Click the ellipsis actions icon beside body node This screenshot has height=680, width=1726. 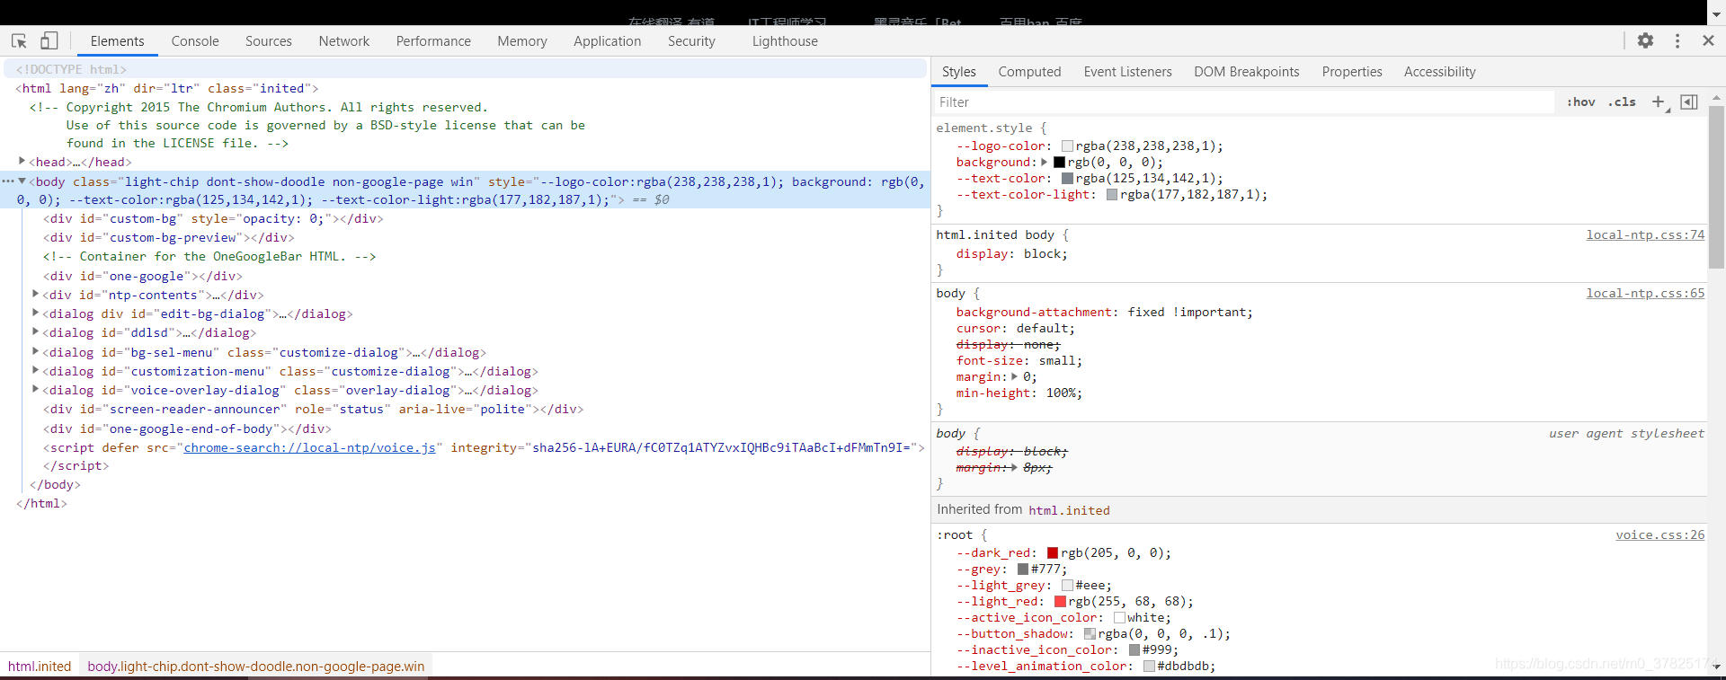[x=7, y=181]
